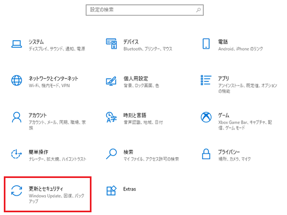287x215 pixels.
Task: Open the 個人用設定 title
Action: [x=136, y=78]
